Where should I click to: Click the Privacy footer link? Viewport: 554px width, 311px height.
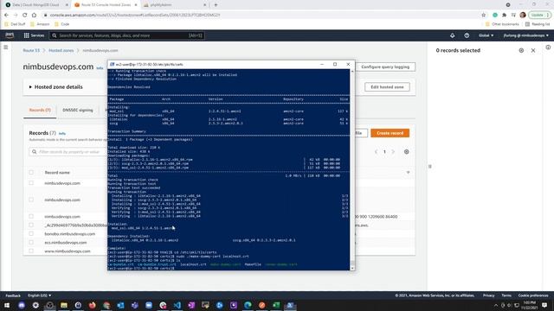pyautogui.click(x=488, y=295)
